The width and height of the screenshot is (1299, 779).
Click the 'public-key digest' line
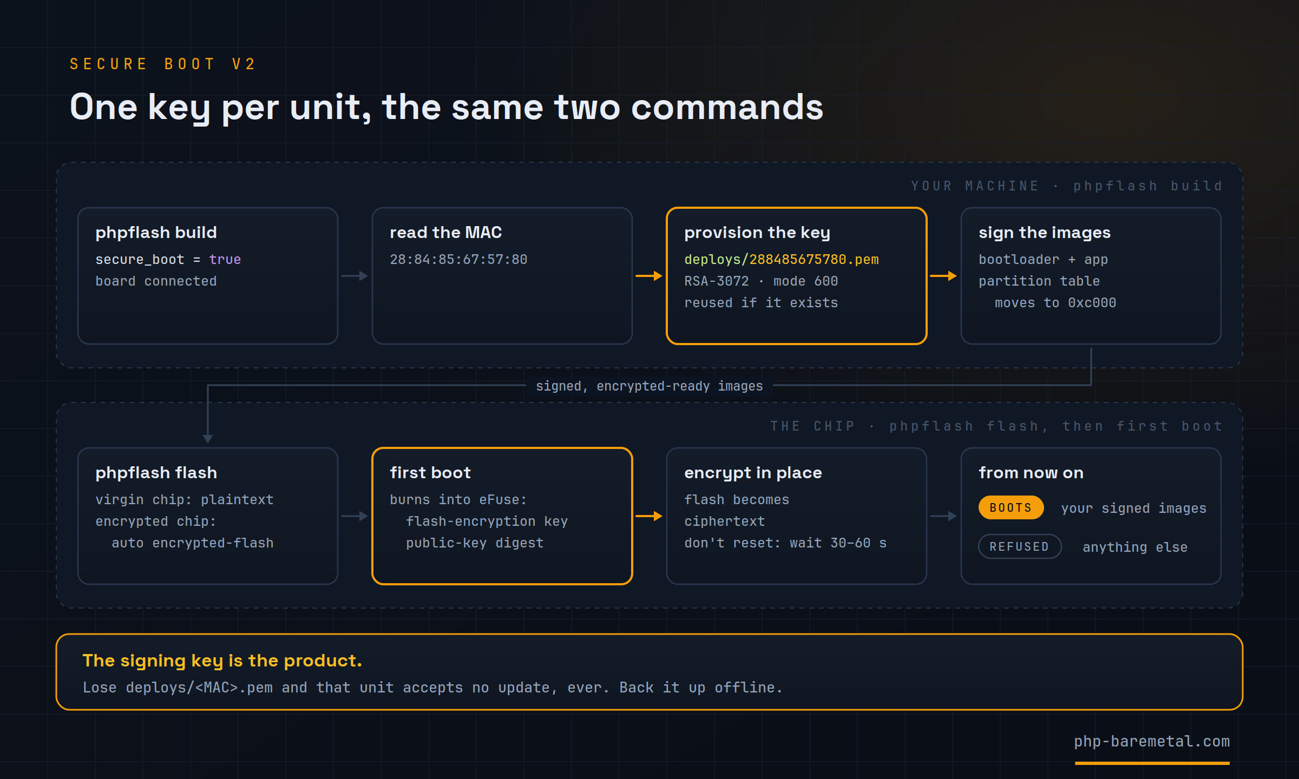click(x=475, y=543)
